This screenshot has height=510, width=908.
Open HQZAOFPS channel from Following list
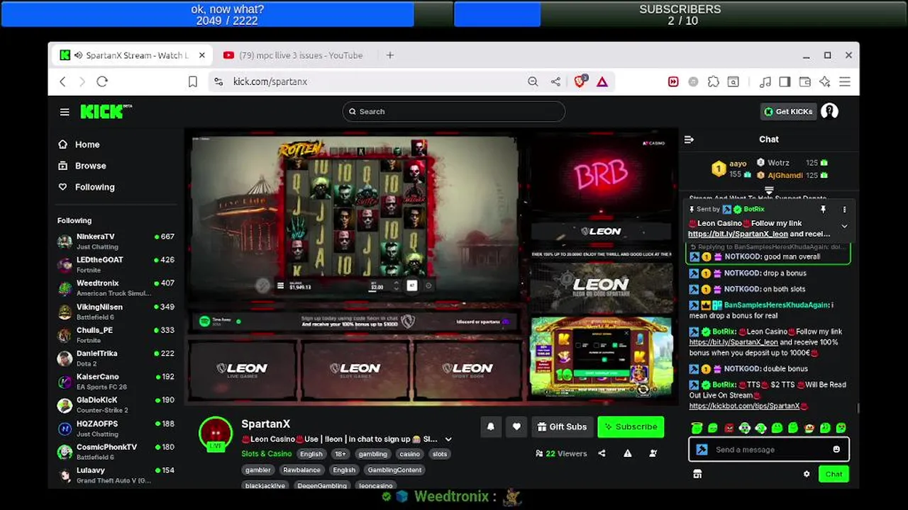(x=116, y=429)
